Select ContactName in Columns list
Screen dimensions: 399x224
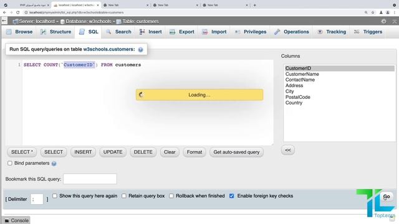tap(339, 80)
